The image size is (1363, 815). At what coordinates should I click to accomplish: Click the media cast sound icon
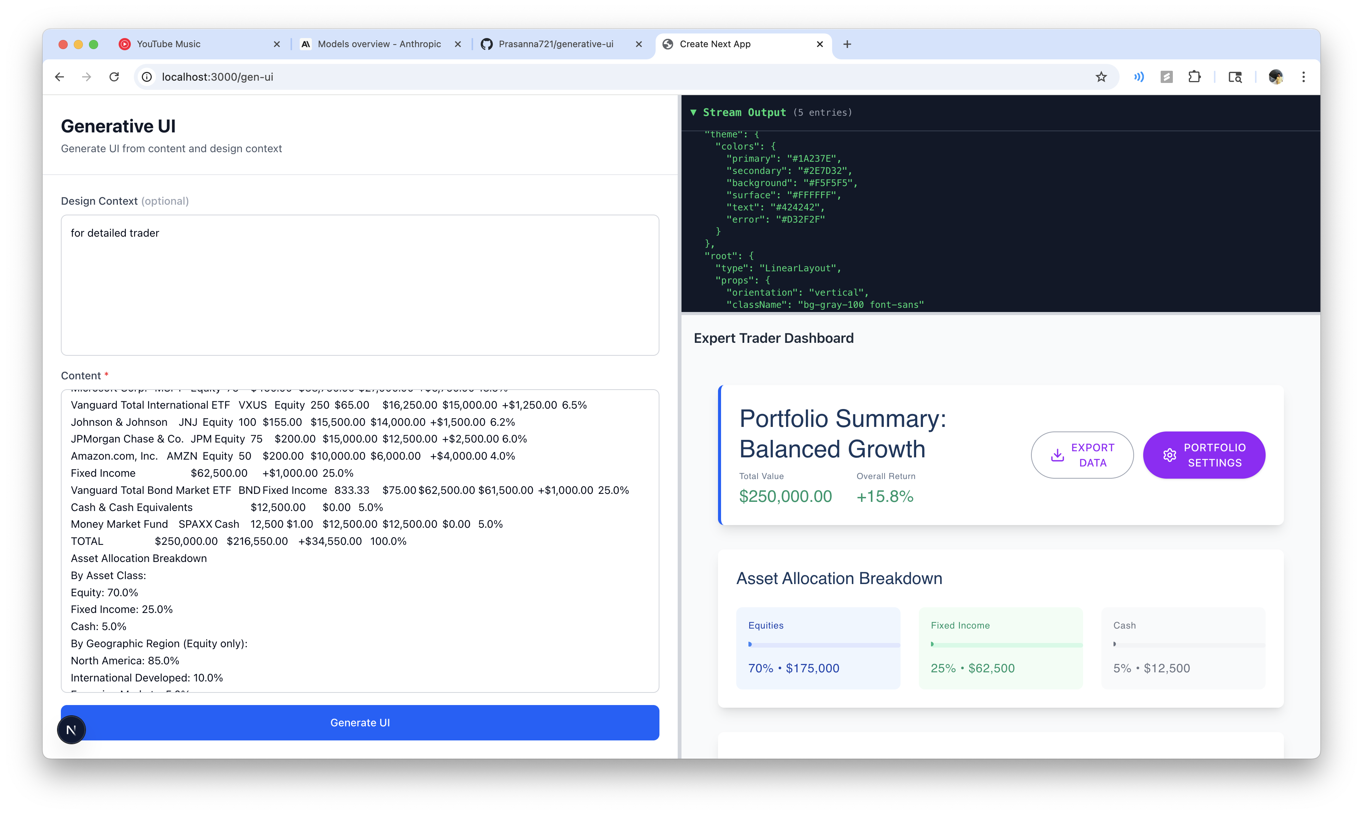[x=1139, y=77]
